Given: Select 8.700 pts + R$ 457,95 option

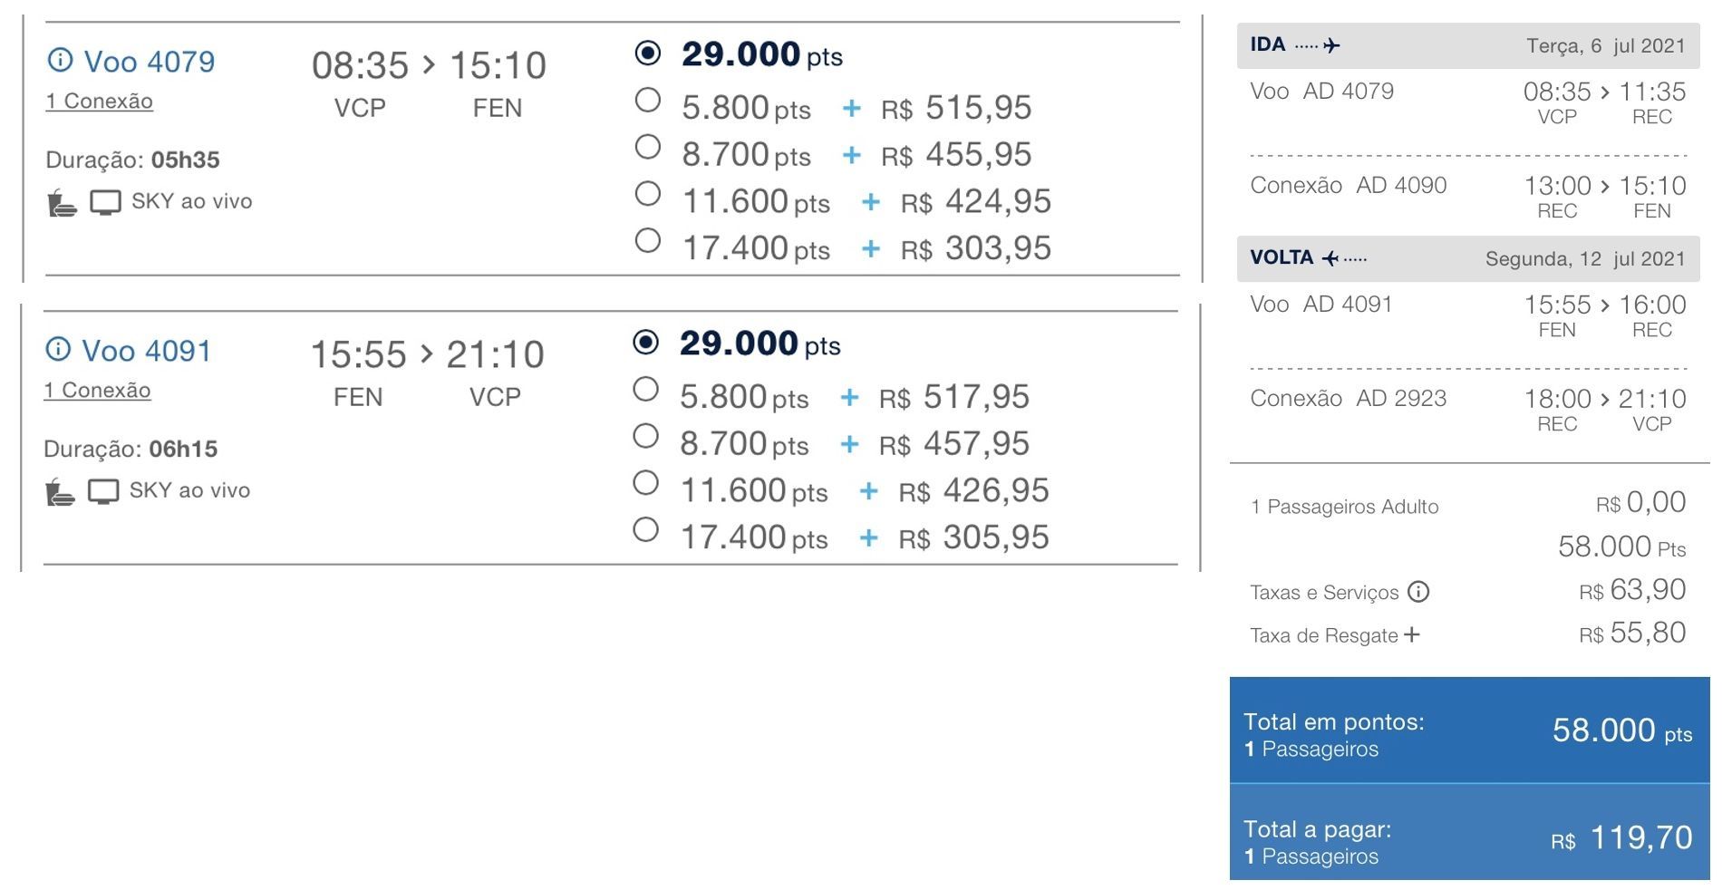Looking at the screenshot, I should (645, 436).
